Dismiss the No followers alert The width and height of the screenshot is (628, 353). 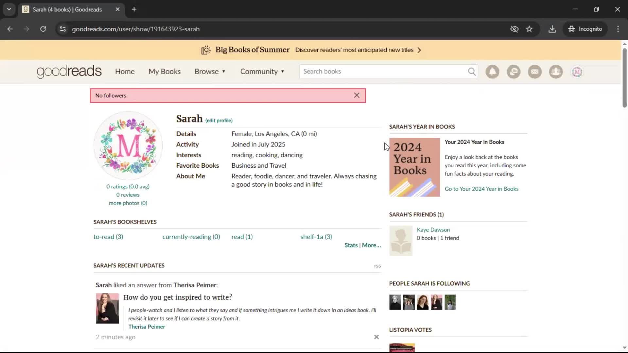357,95
